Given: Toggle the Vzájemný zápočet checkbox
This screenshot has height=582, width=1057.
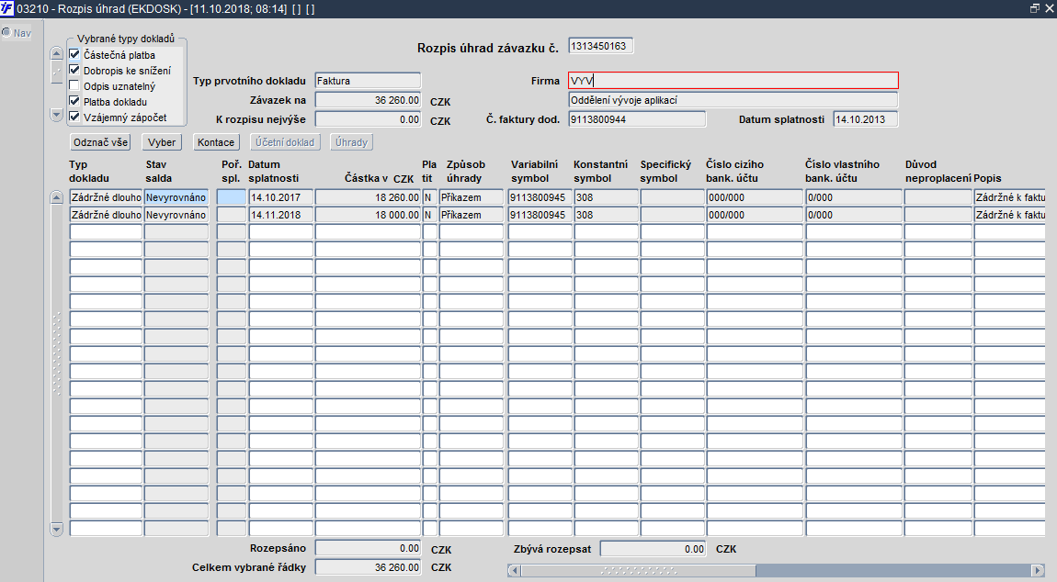Looking at the screenshot, I should [74, 117].
